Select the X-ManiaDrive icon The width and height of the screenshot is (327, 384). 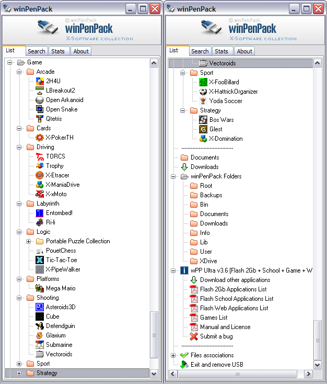pyautogui.click(x=40, y=185)
